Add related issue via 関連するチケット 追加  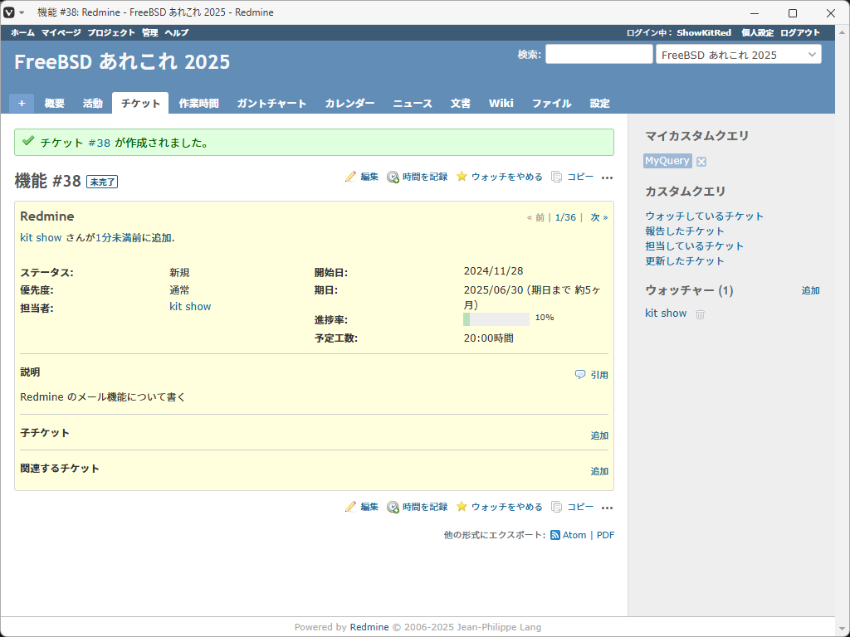[x=599, y=471]
